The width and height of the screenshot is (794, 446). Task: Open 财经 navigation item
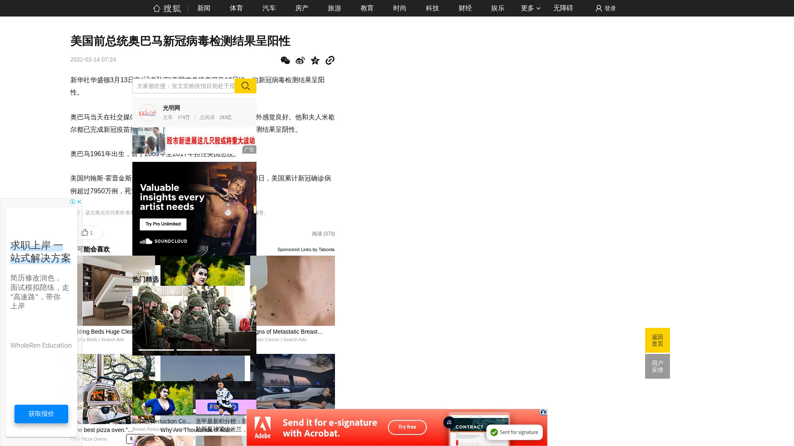tap(465, 8)
